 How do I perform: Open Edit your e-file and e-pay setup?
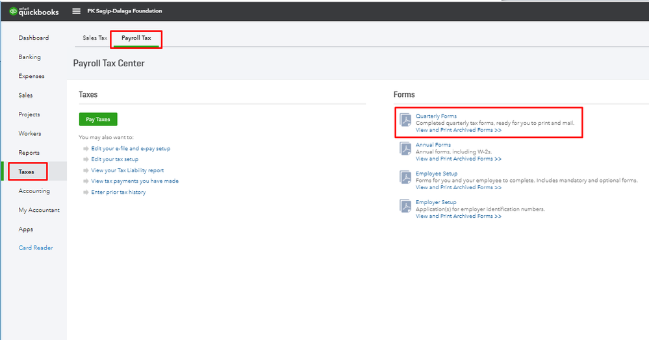click(x=131, y=148)
